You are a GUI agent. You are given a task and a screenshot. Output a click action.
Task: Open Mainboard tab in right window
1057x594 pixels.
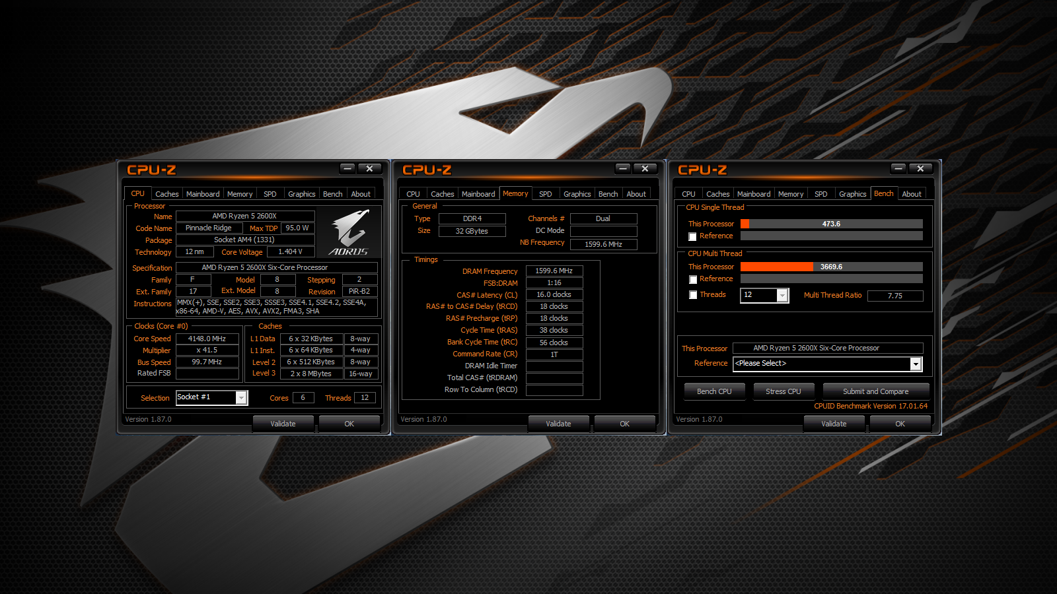[754, 194]
